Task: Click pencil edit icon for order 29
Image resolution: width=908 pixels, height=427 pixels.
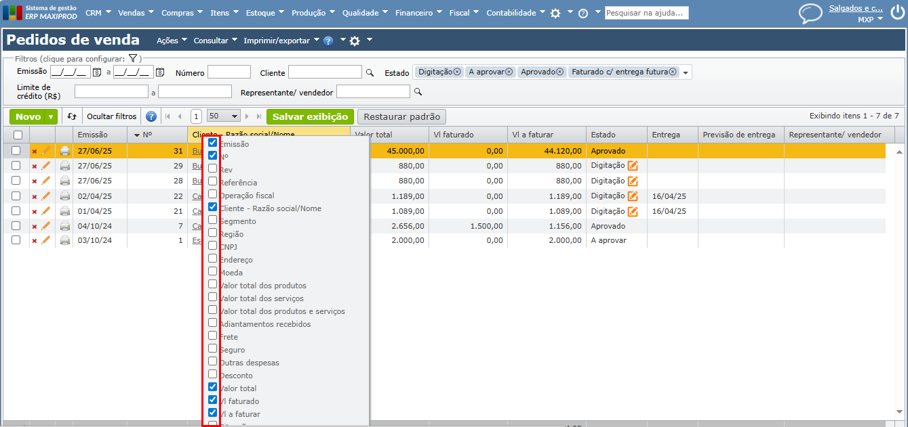Action: [46, 166]
